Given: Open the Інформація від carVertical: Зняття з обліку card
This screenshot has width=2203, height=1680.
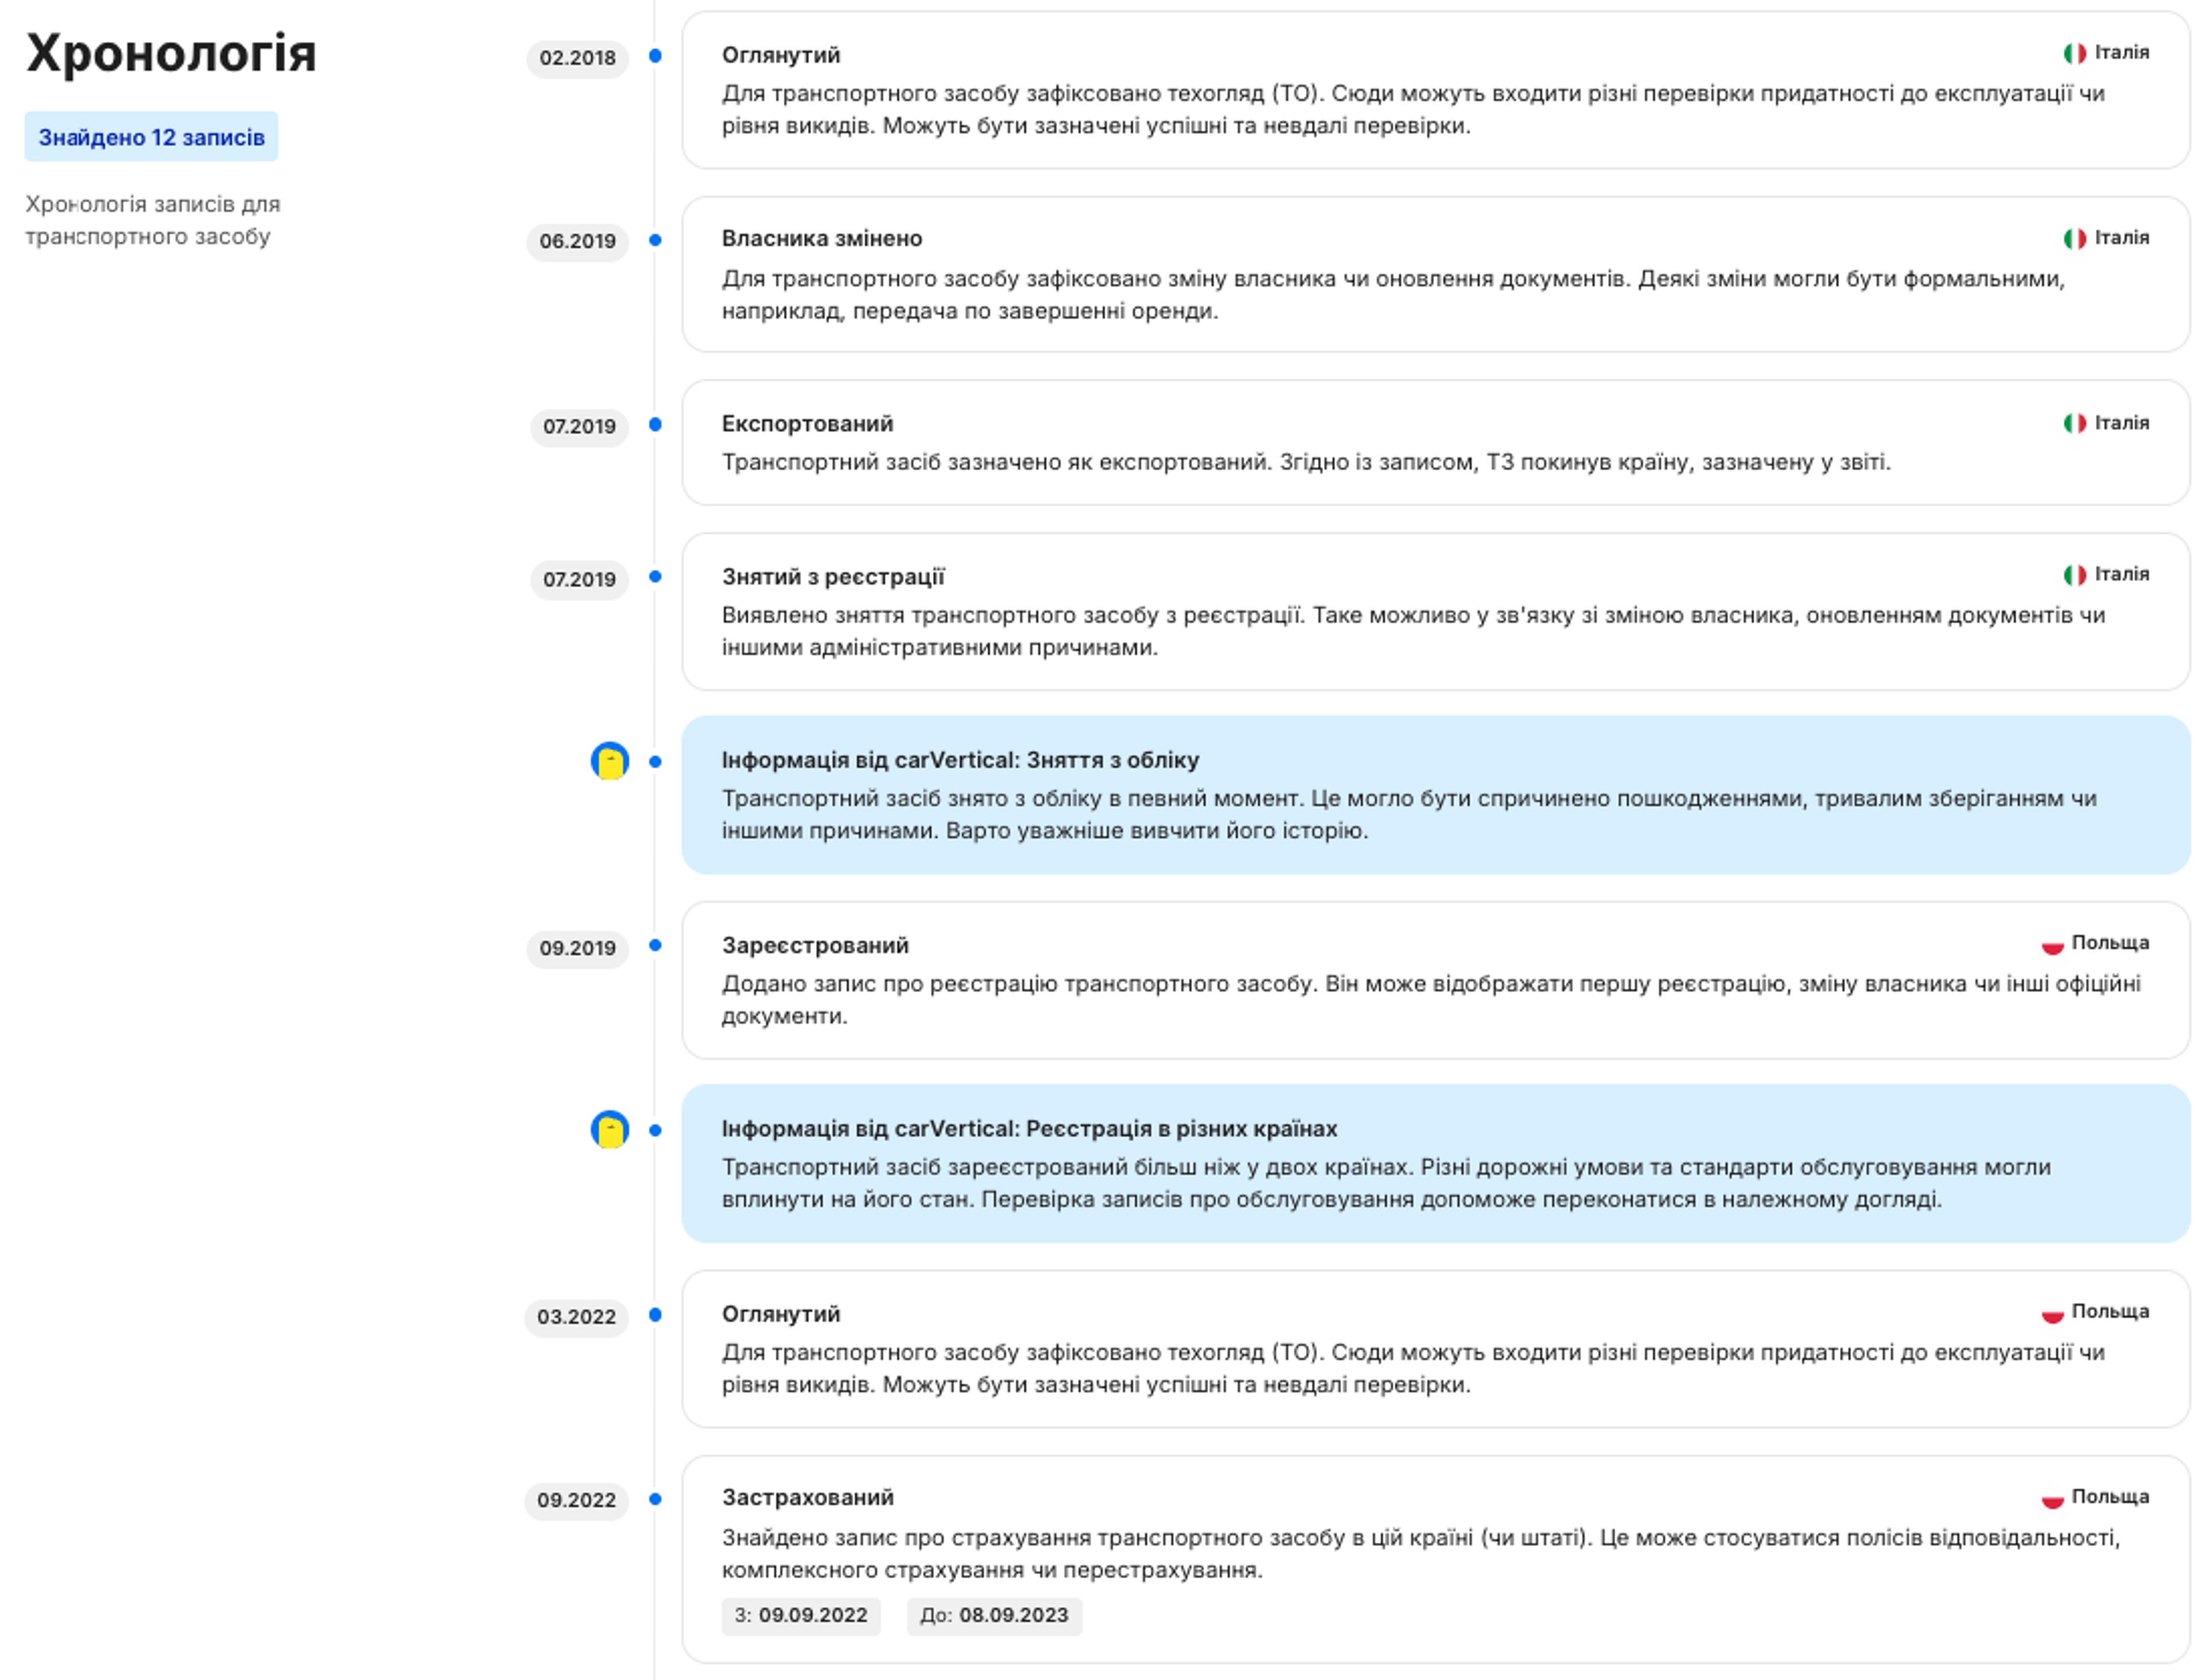Looking at the screenshot, I should pyautogui.click(x=1435, y=795).
